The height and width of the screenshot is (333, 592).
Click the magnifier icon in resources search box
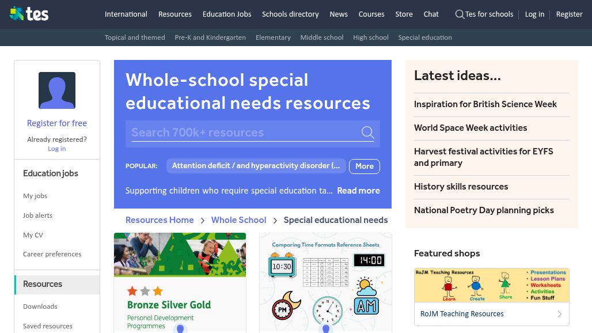[x=367, y=133]
